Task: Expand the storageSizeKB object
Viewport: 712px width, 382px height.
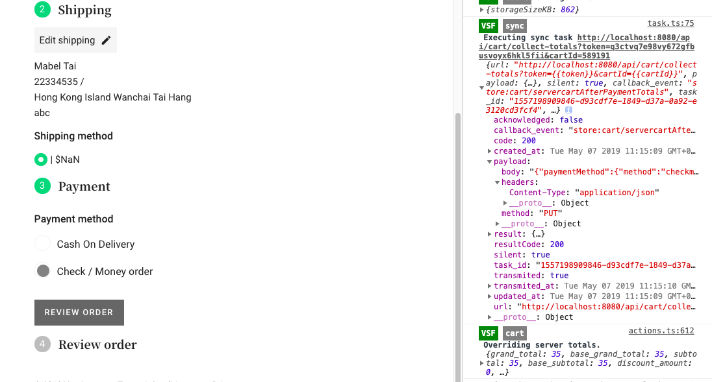Action: click(x=481, y=10)
